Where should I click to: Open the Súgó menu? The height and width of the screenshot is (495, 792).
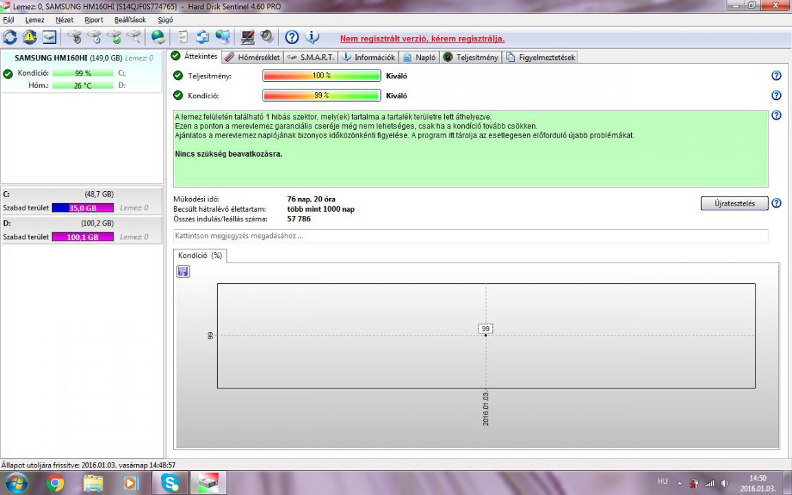click(x=165, y=20)
